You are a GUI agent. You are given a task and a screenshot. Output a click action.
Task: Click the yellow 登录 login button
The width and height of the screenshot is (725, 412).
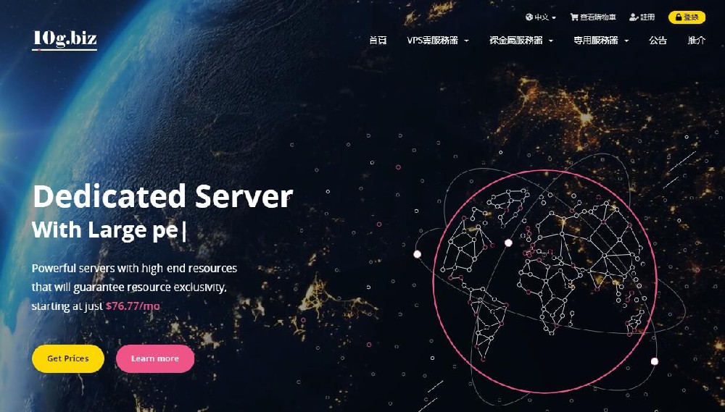[x=687, y=17]
